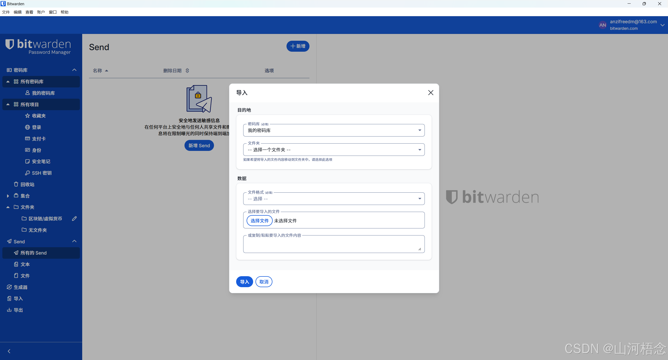668x360 pixels.
Task: Sort the list by 删除日期 column
Action: coord(176,70)
